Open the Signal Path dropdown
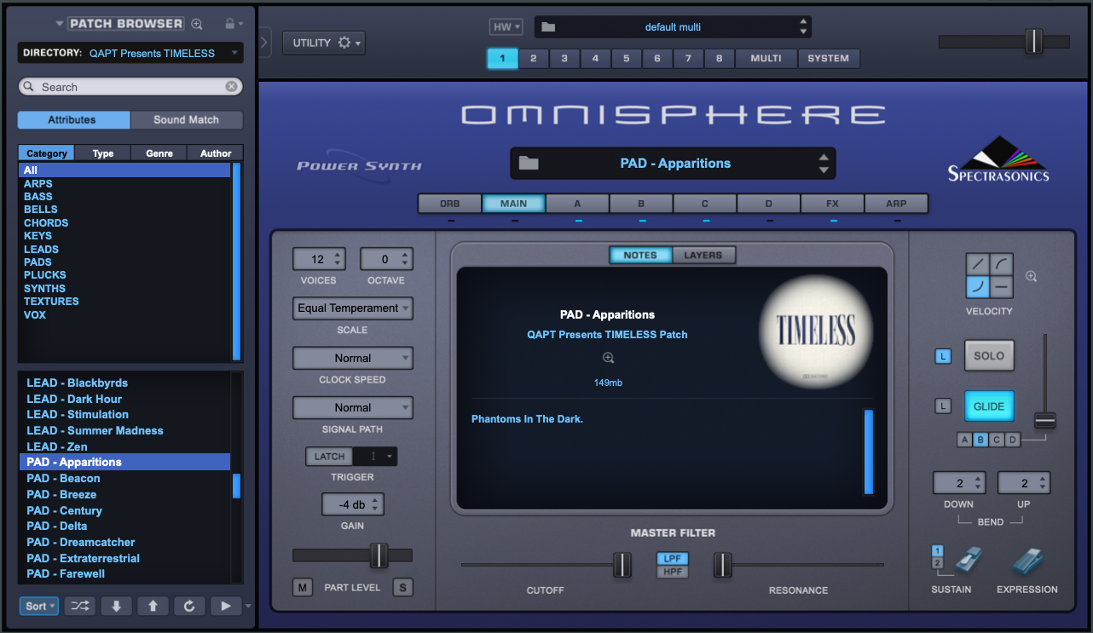The height and width of the screenshot is (633, 1093). pos(353,407)
